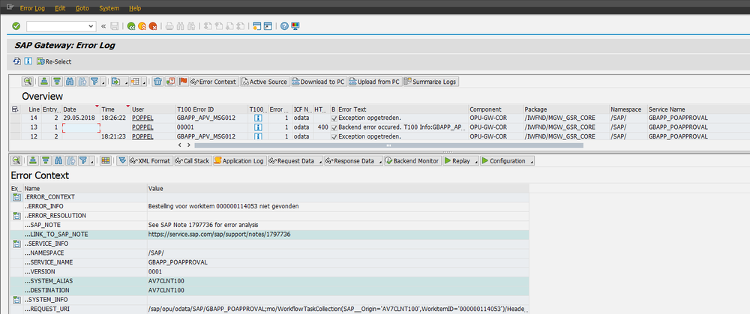750x314 pixels.
Task: Click Summarize Logs button
Action: [431, 82]
